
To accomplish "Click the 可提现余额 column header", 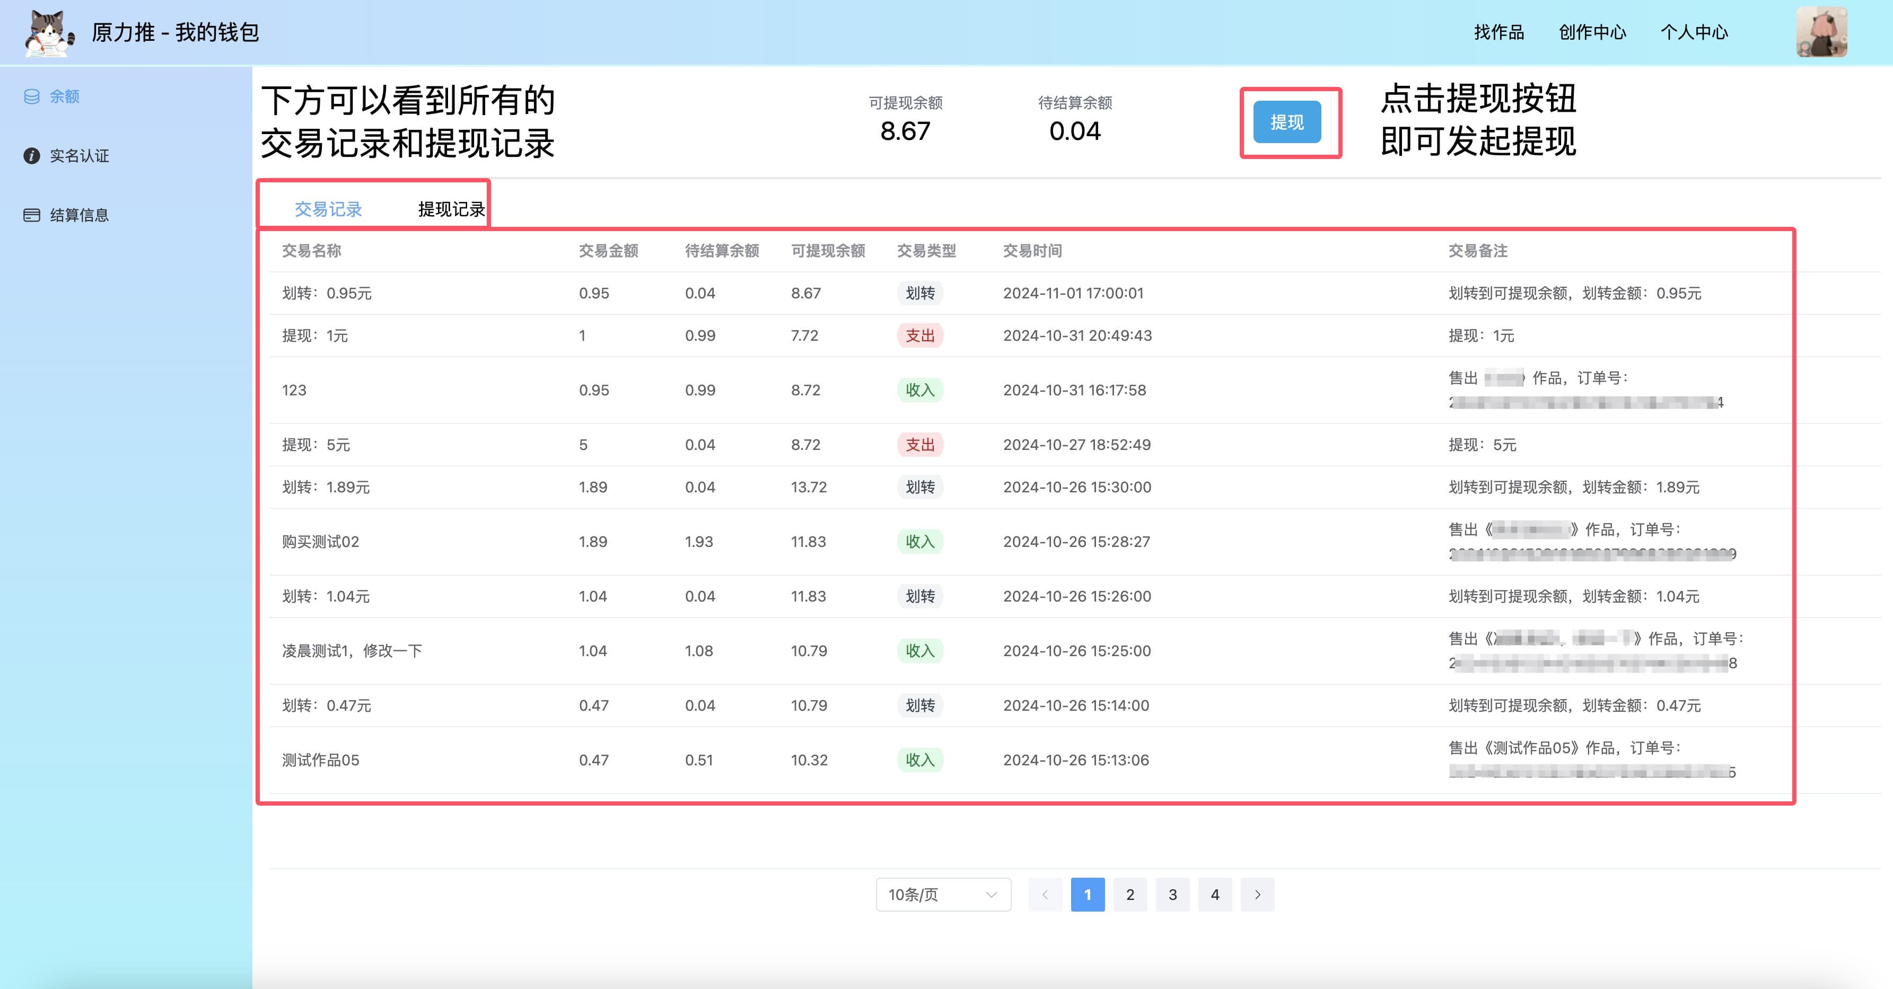I will tap(828, 251).
